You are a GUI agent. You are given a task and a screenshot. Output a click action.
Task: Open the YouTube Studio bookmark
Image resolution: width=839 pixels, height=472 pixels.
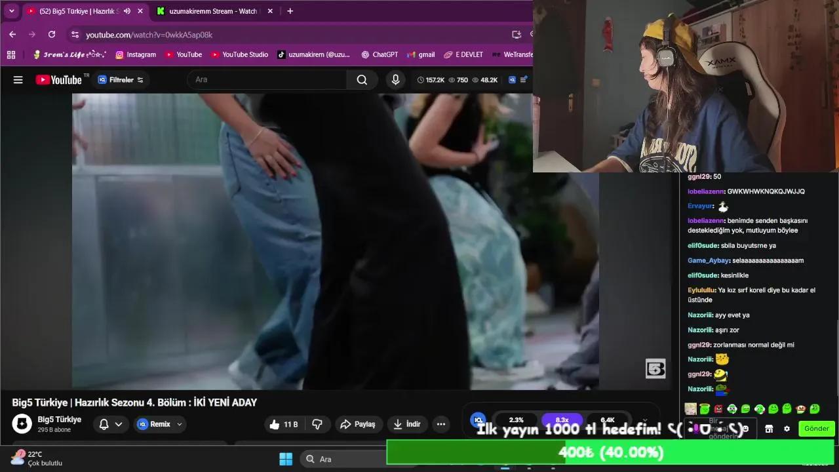click(239, 55)
